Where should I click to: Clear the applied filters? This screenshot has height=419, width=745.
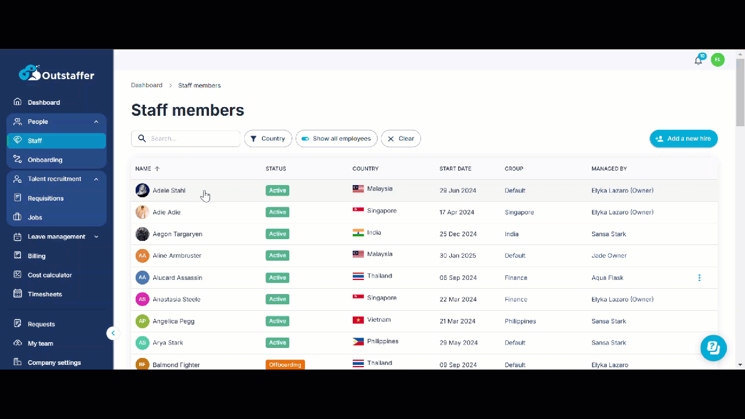click(401, 139)
